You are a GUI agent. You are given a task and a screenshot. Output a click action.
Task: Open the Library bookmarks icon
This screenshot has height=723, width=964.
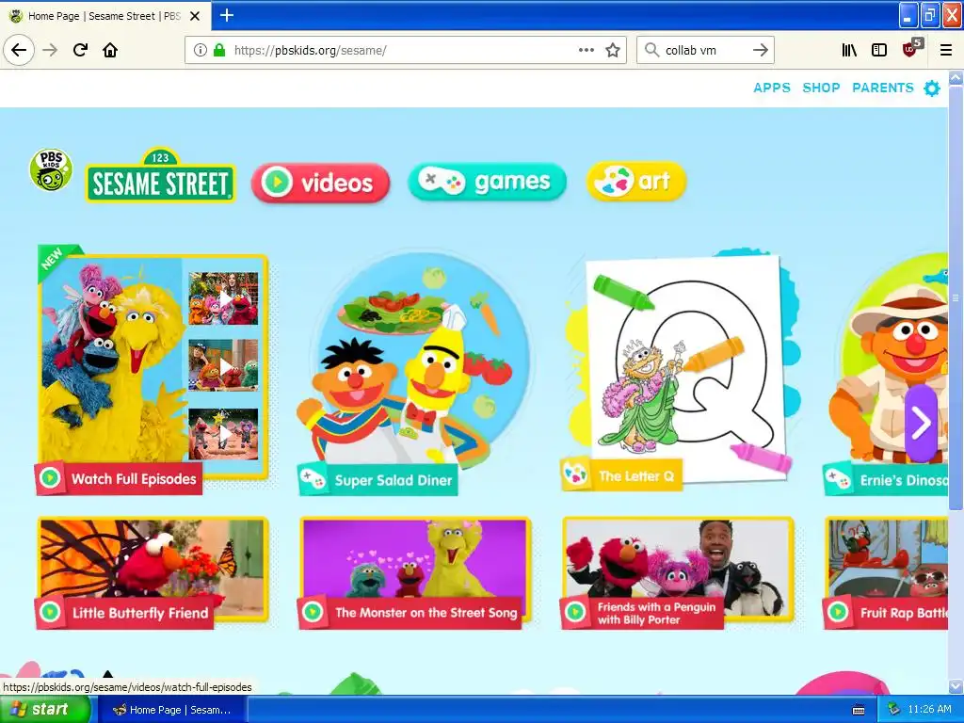[849, 51]
